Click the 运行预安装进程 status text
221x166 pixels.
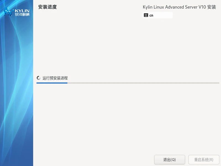[x=55, y=78]
